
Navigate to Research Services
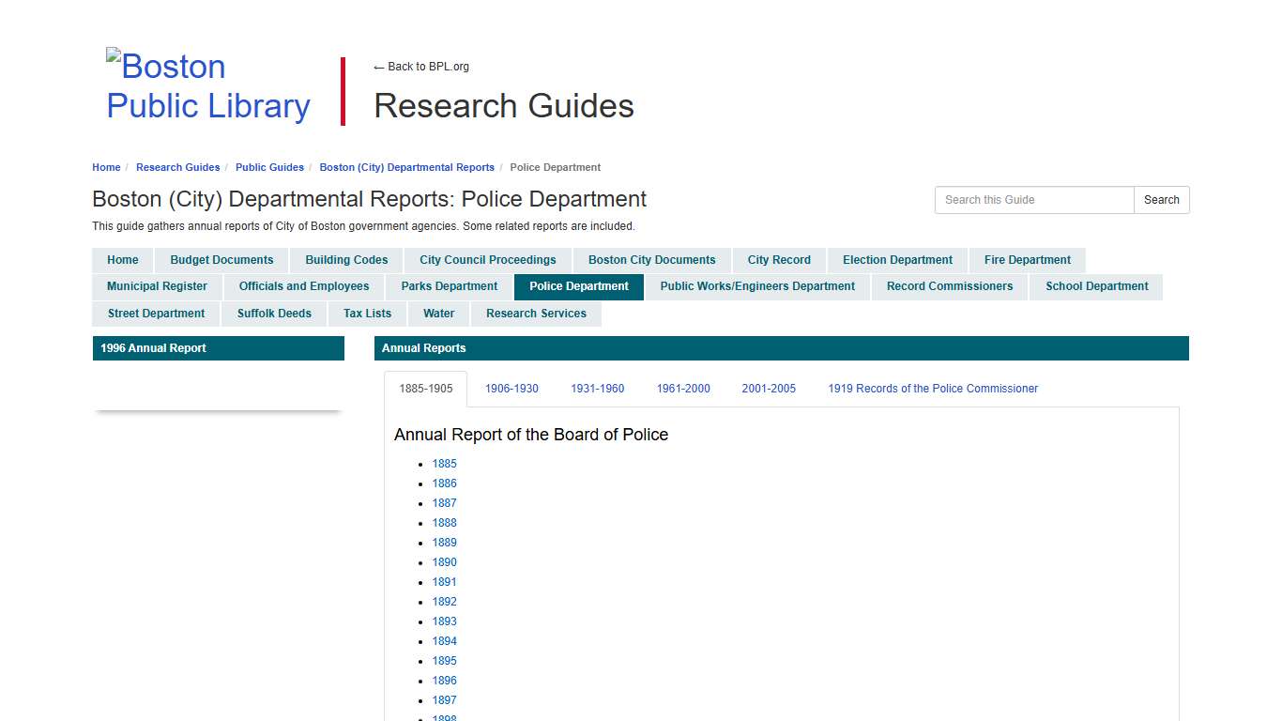(536, 314)
